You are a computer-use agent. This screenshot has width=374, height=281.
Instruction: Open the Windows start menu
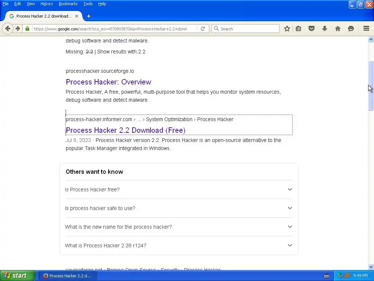click(x=18, y=276)
